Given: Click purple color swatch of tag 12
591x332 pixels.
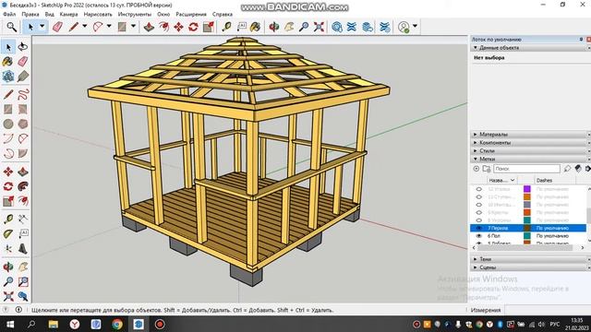Looking at the screenshot, I should (x=527, y=189).
